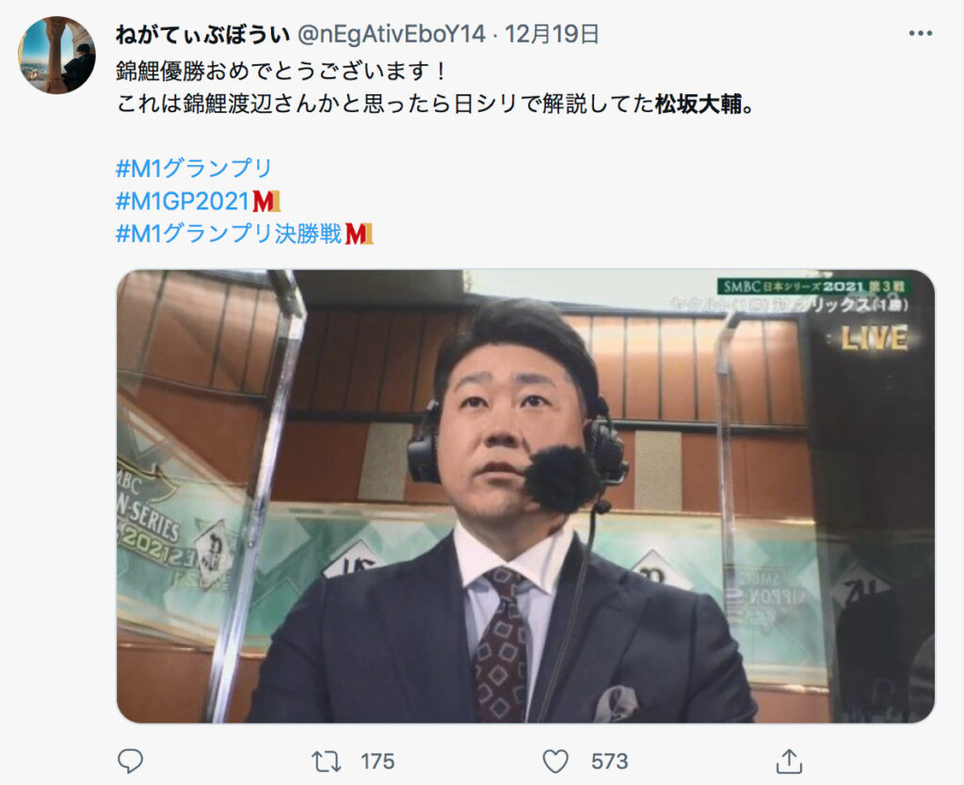Open the user's round profile avatar

pyautogui.click(x=56, y=56)
